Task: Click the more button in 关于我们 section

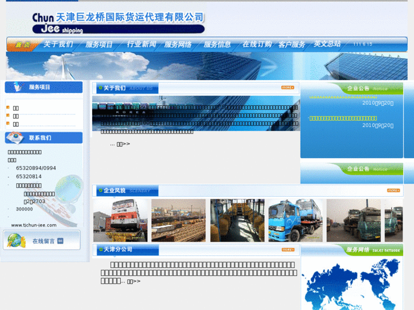Action: pos(288,88)
